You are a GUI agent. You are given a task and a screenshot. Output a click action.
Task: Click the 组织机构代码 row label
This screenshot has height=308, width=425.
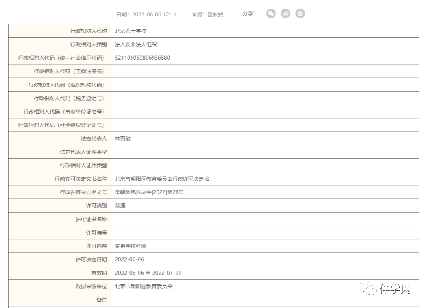point(67,85)
